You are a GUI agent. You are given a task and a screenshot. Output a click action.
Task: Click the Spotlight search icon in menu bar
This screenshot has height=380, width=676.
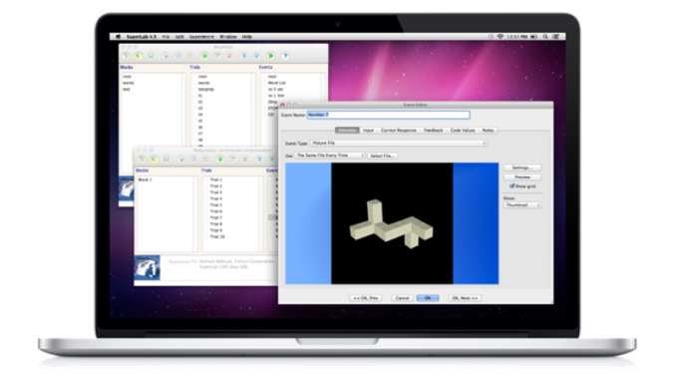coord(545,37)
